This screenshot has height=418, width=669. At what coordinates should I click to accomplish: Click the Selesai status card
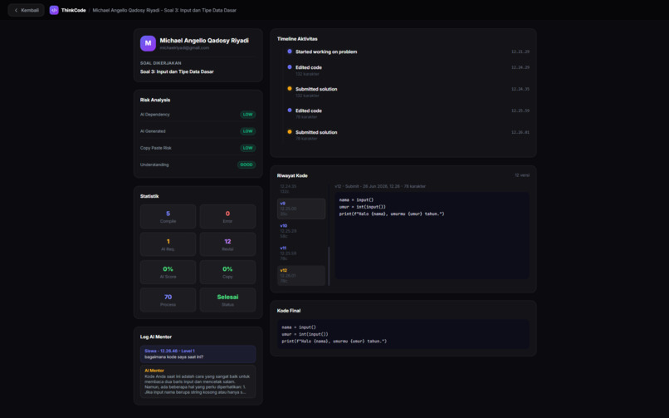click(227, 300)
